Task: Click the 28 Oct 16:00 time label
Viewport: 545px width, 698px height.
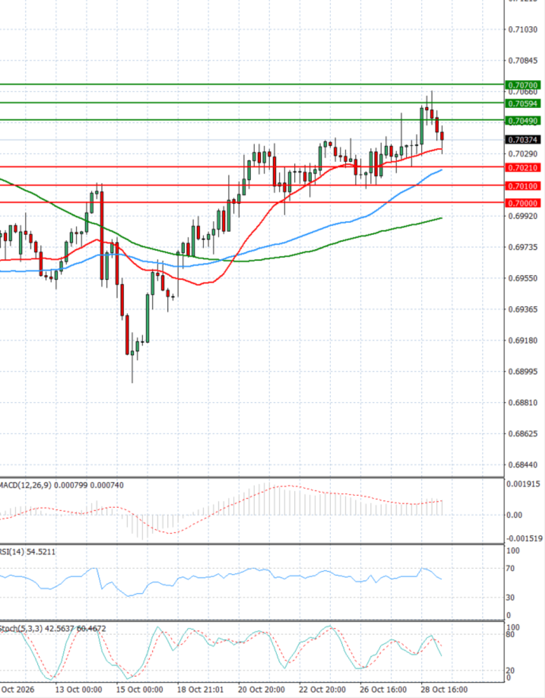Action: (x=445, y=690)
